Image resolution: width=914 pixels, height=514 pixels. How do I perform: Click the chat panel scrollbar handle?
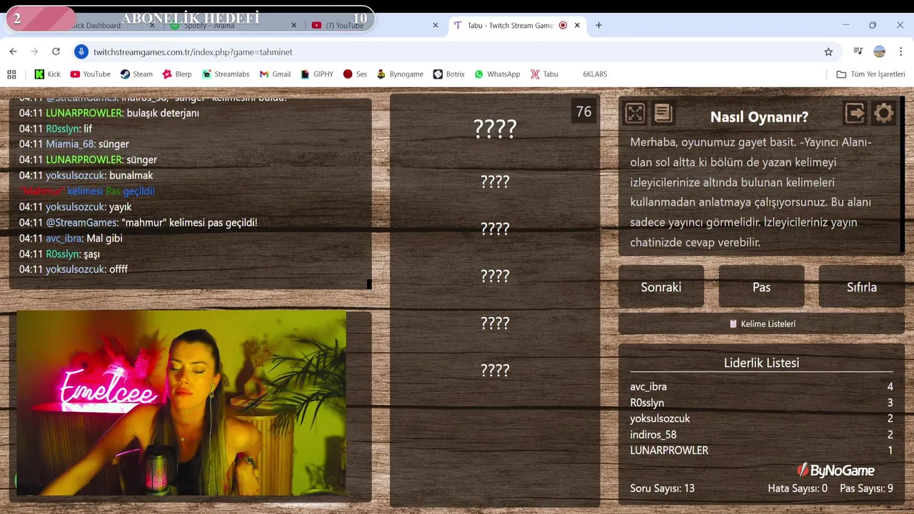click(x=369, y=284)
